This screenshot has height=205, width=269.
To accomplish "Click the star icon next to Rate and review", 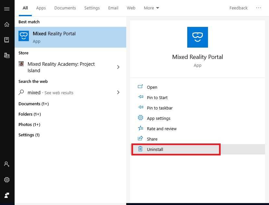I will click(x=141, y=128).
